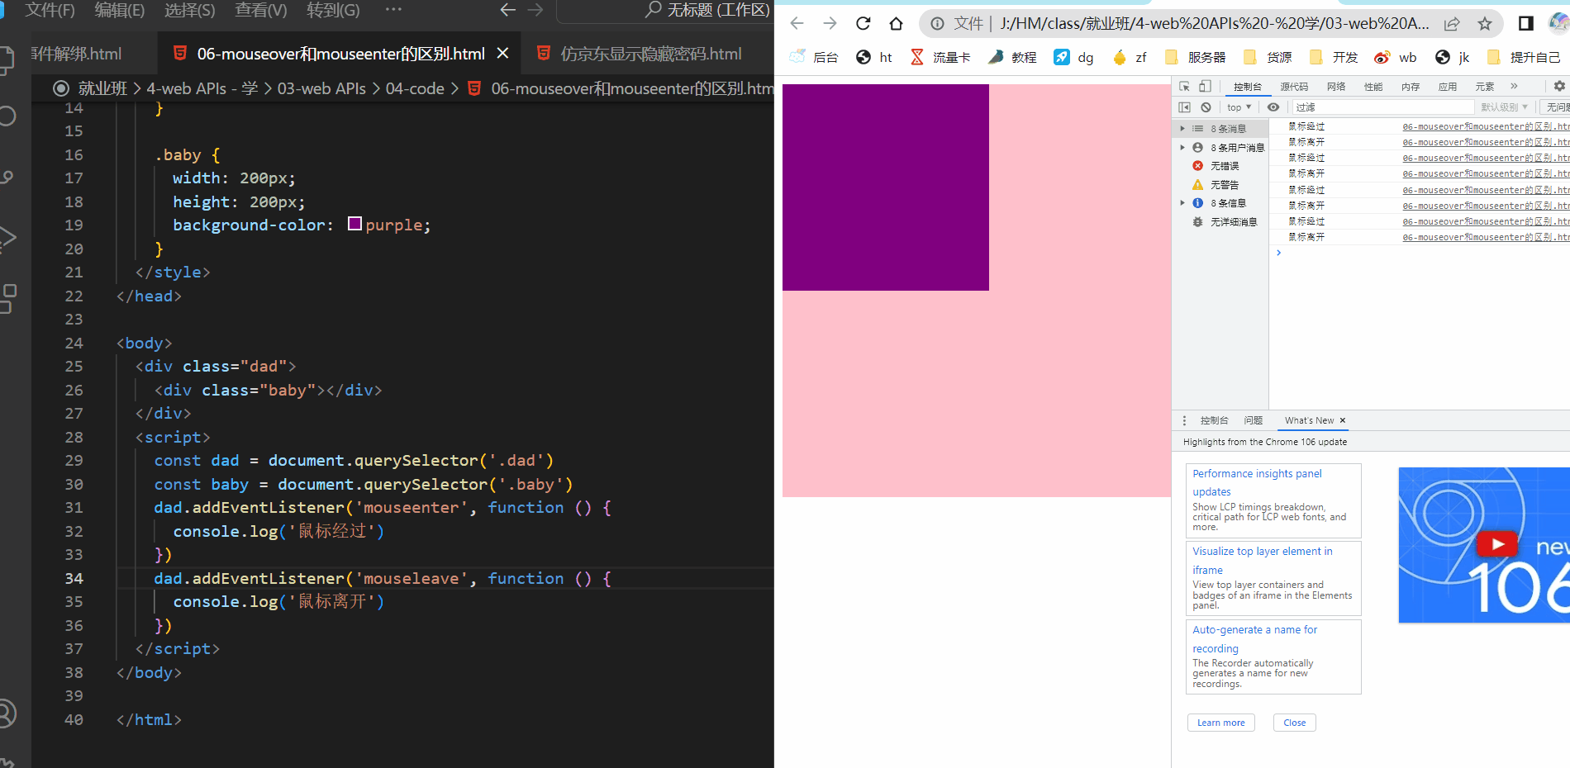Viewport: 1570px width, 768px height.
Task: Toggle the live expression eye icon
Action: (x=1273, y=107)
